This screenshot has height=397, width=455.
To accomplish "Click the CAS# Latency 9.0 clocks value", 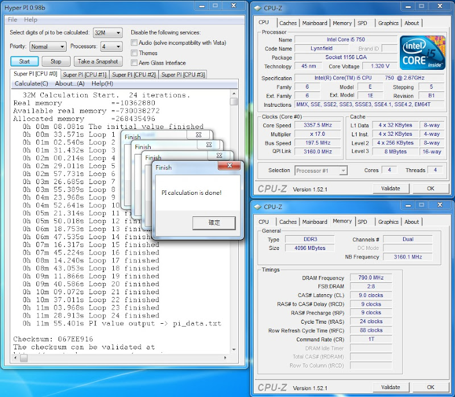I will coord(371,295).
